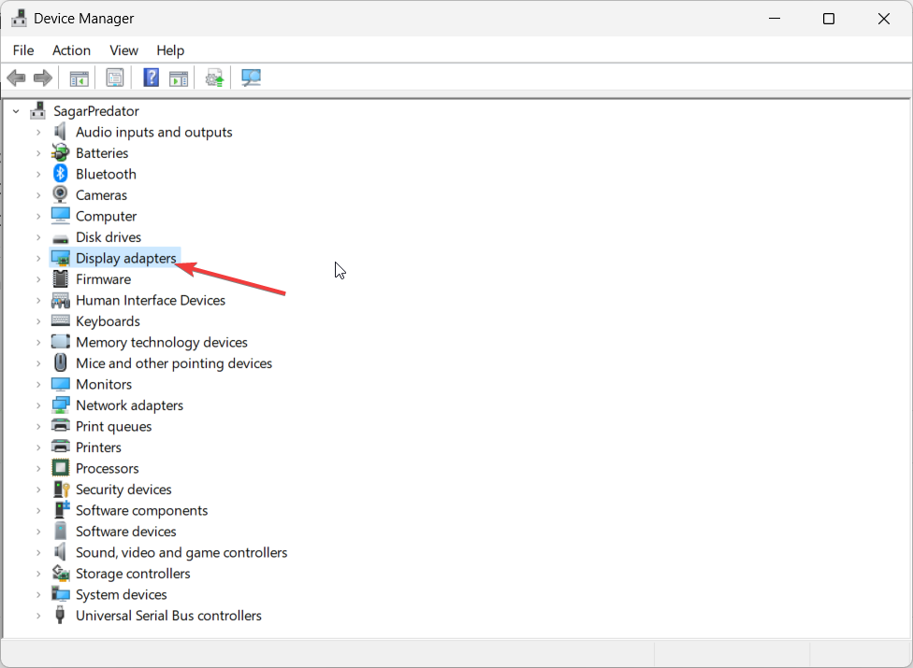Maximize the Device Manager window
The image size is (913, 668).
click(829, 19)
